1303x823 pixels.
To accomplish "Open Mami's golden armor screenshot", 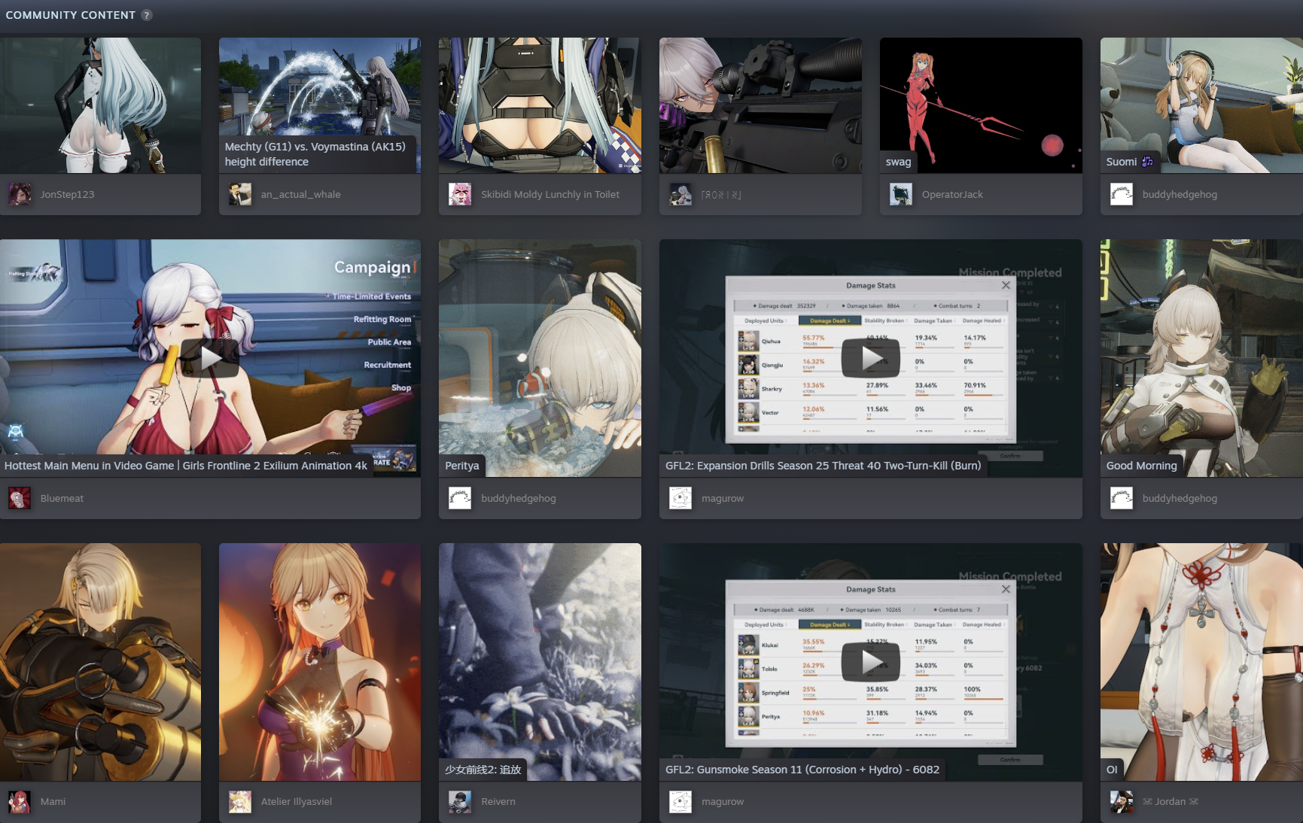I will tap(100, 662).
